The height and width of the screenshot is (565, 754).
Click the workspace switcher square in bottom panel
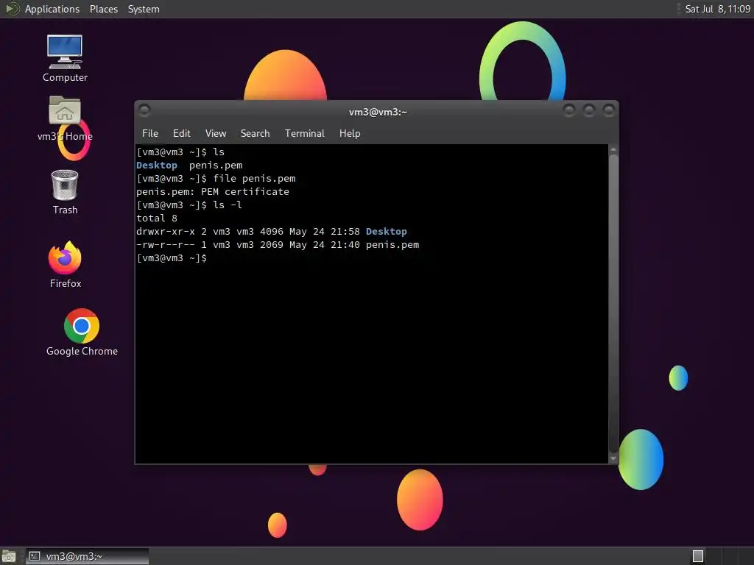[698, 556]
